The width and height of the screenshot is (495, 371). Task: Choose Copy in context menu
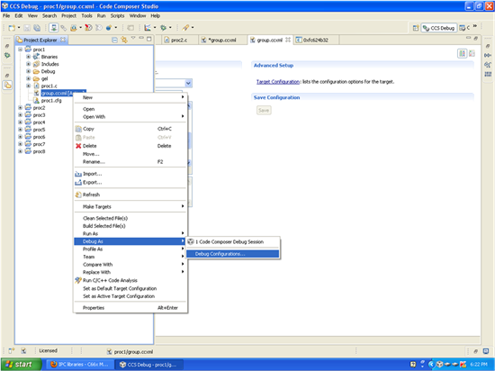pos(130,129)
